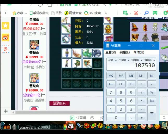Image resolution: width=168 pixels, height=134 pixels.
Task: Select the pagoda magic item
Action: 145,27
